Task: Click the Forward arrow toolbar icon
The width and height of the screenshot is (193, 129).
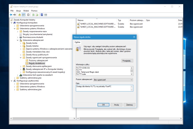Action: coord(15,15)
